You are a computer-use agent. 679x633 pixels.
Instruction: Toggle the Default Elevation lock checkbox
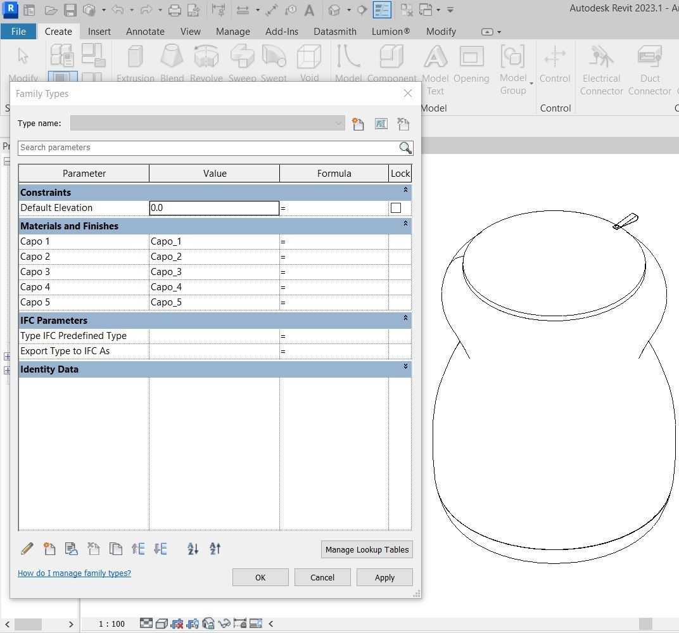pos(396,208)
